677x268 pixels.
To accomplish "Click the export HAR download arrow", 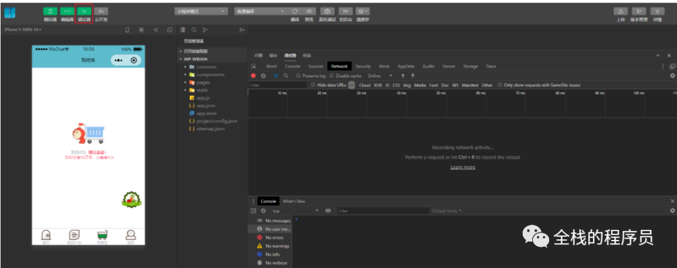I will click(412, 76).
